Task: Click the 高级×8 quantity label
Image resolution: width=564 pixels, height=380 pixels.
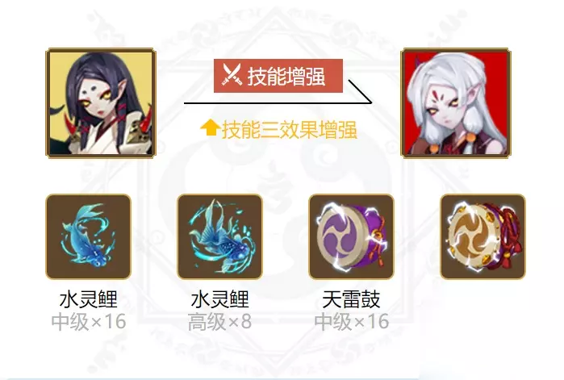Action: pos(219,321)
